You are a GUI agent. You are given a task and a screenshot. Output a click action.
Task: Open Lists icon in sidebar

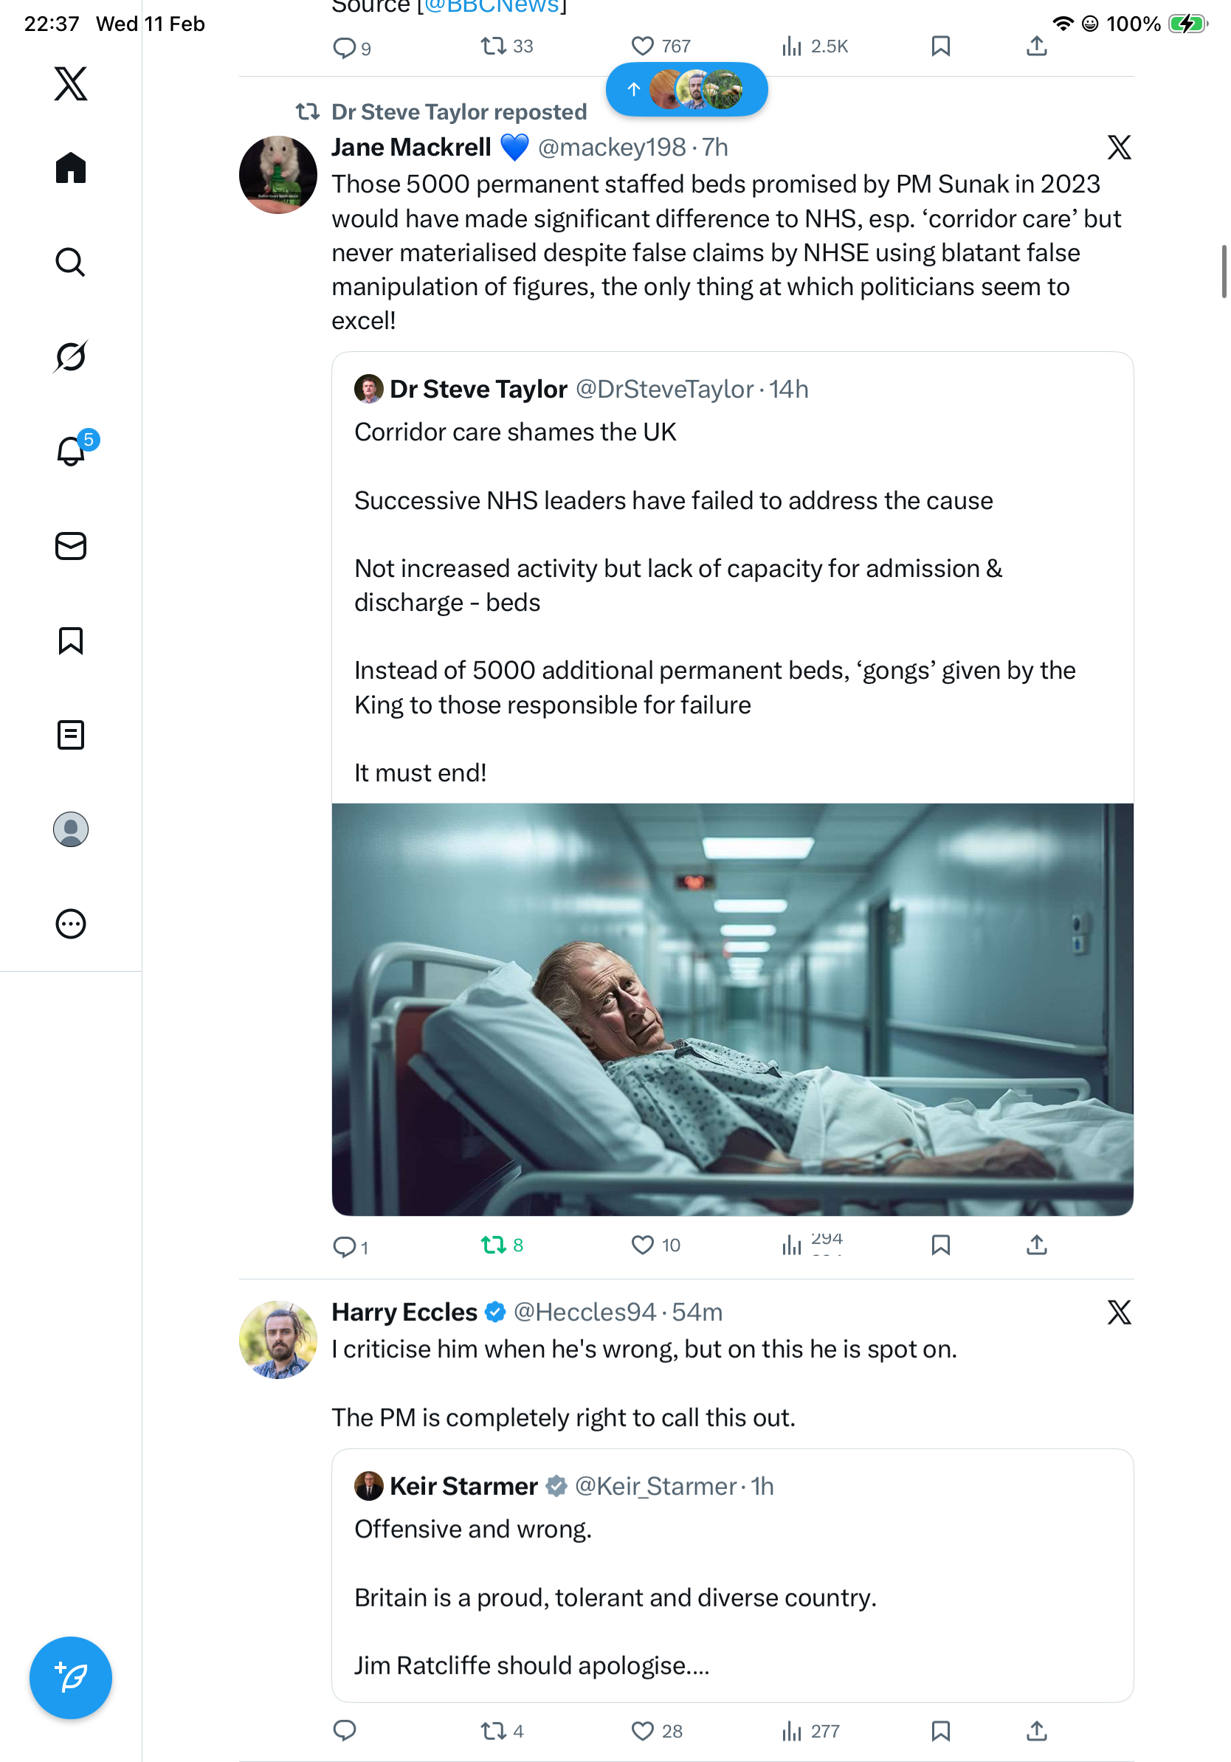pyautogui.click(x=71, y=734)
